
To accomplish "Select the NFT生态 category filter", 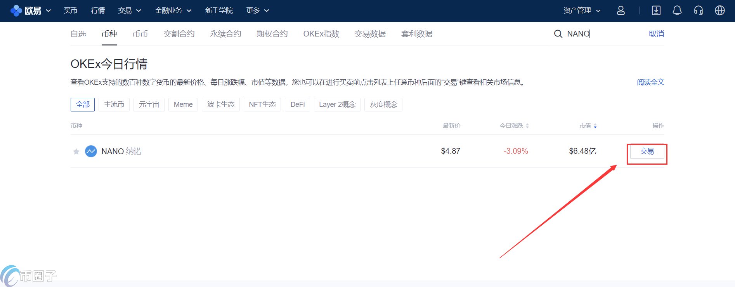I will 262,104.
